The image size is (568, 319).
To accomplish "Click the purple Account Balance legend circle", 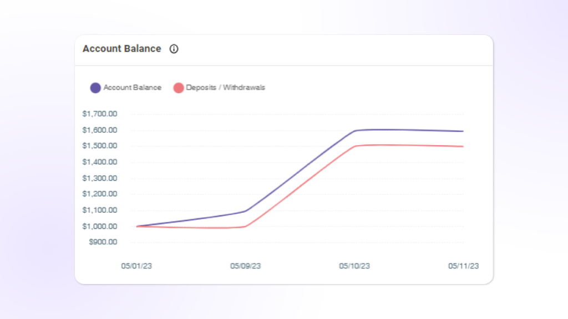I will 95,88.
